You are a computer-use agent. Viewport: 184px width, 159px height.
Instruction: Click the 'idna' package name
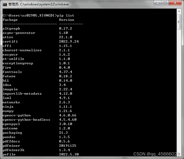tap(7, 85)
